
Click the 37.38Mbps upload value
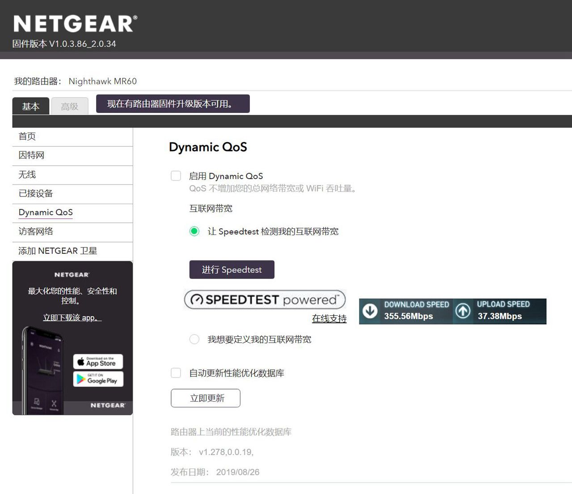pos(500,316)
